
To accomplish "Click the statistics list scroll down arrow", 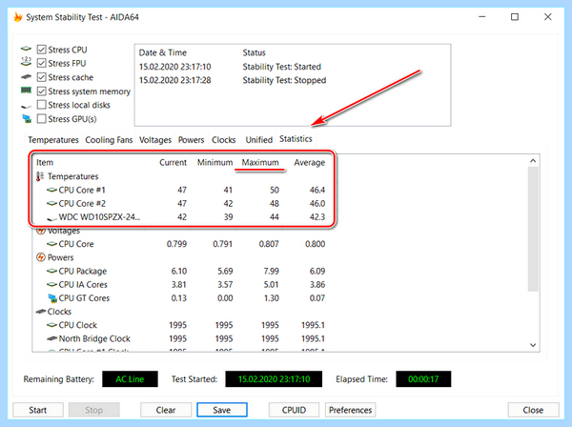I will point(533,345).
